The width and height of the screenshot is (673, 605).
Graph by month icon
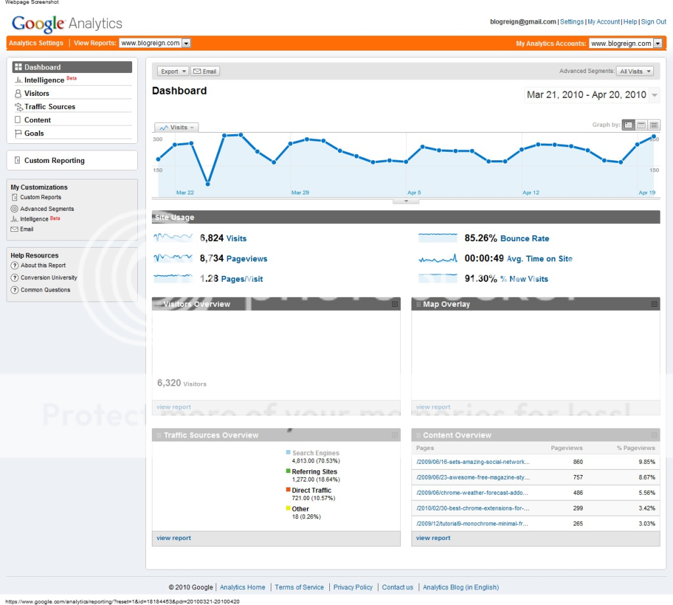coord(654,125)
